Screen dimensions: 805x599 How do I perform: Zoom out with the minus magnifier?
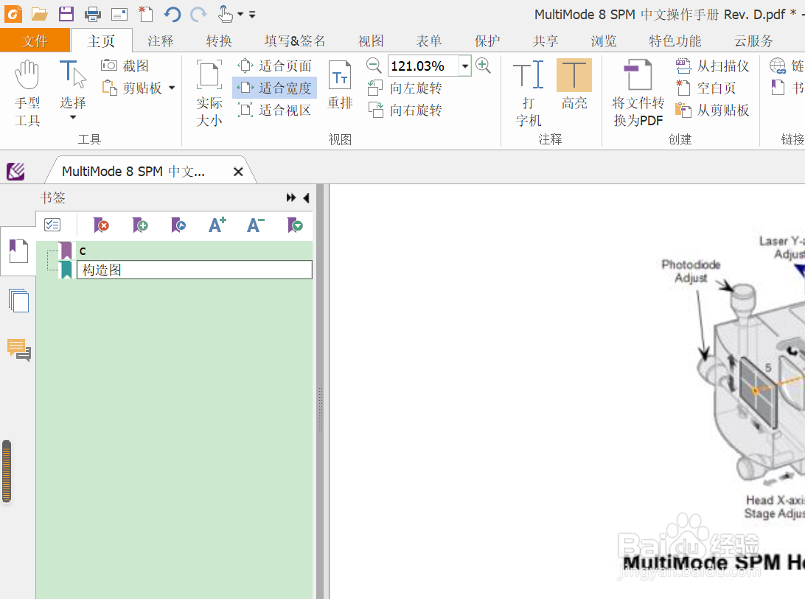374,66
